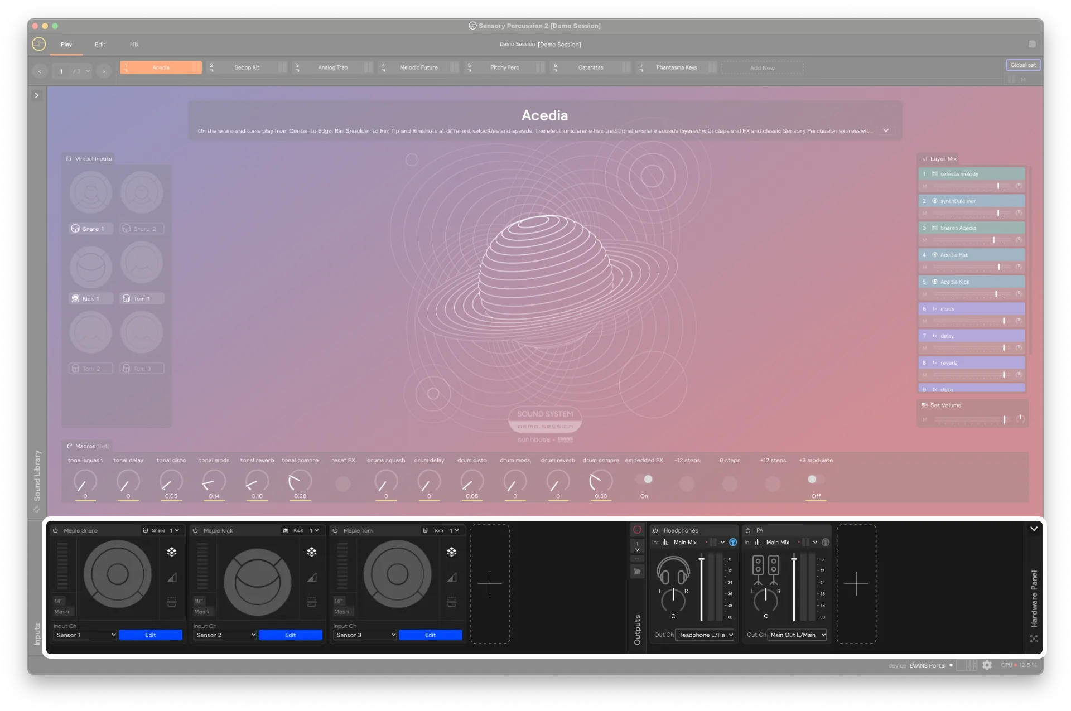
Task: Switch to the Play tab
Action: click(66, 45)
